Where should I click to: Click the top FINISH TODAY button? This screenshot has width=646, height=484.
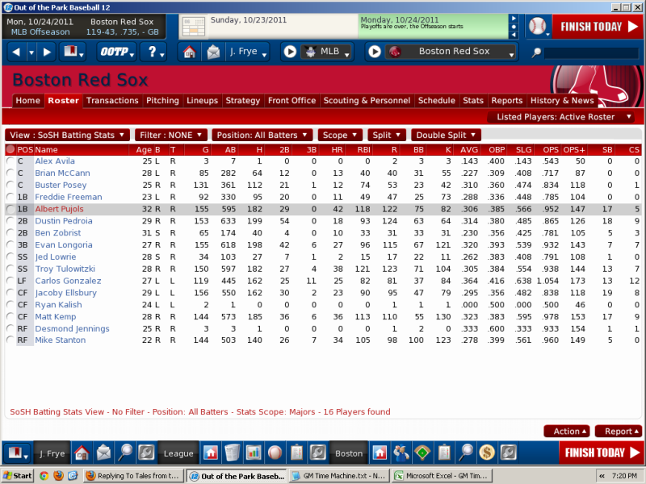[598, 27]
